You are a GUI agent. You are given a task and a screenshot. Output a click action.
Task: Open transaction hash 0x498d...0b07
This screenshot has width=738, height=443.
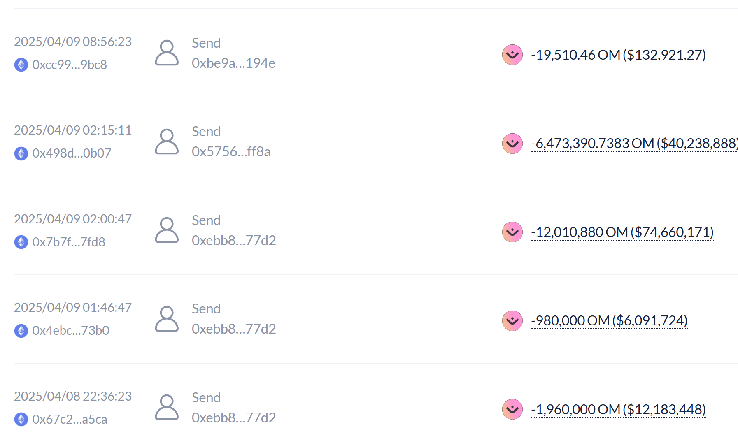[72, 153]
